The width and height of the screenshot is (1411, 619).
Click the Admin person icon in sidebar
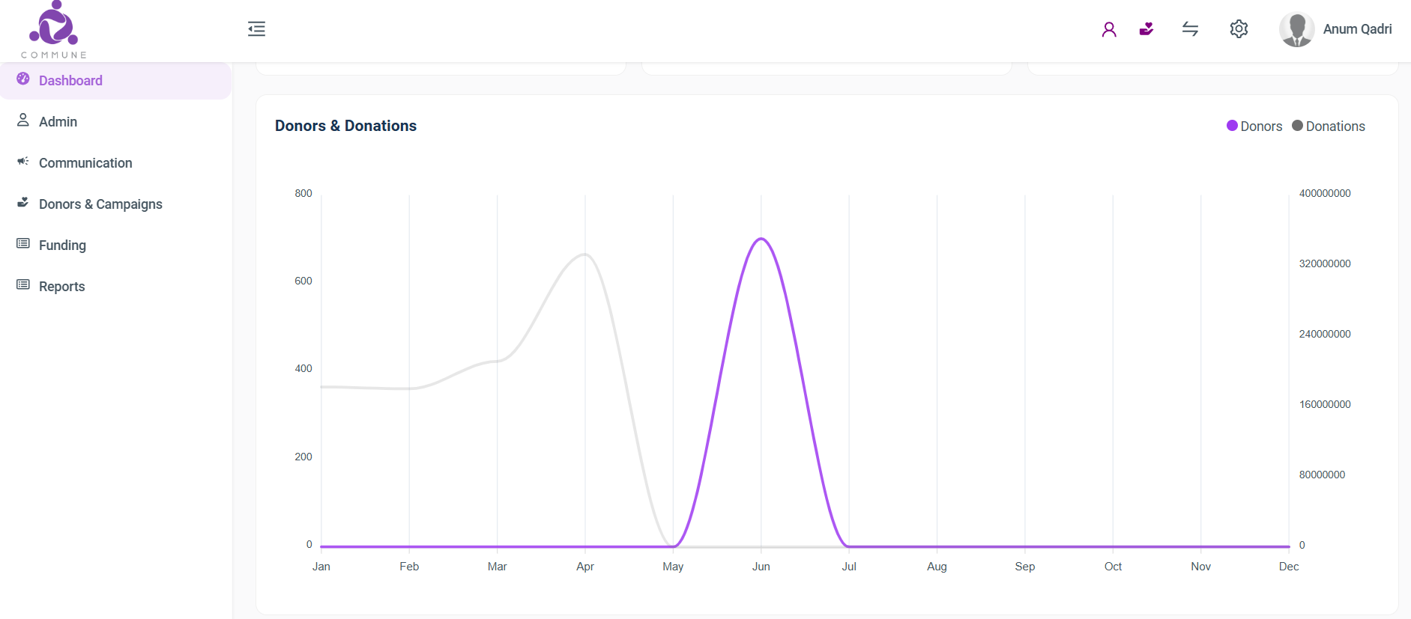click(23, 121)
